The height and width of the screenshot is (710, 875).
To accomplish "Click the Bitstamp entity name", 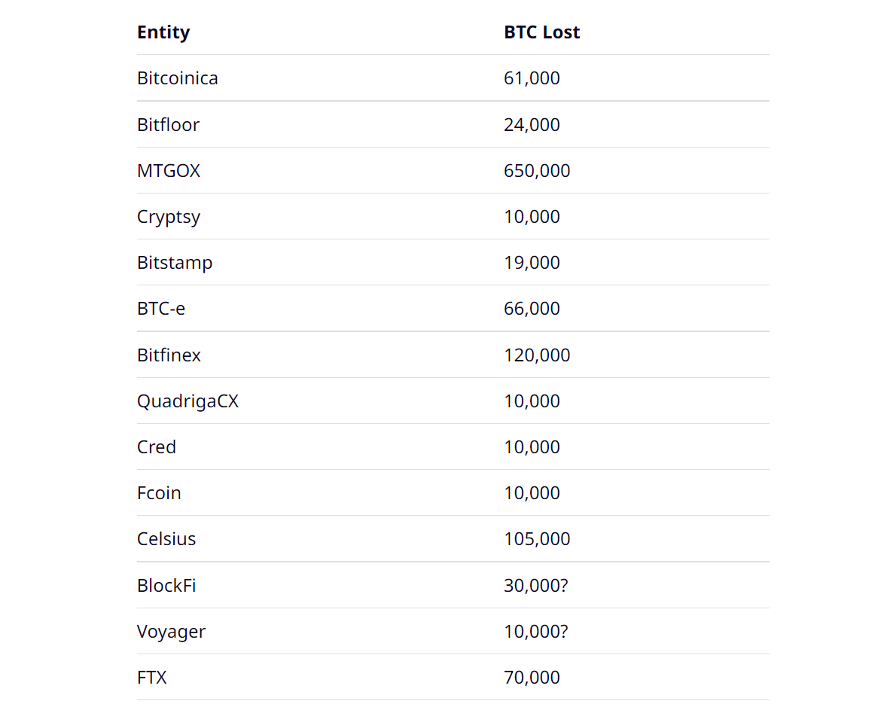I will (x=175, y=263).
